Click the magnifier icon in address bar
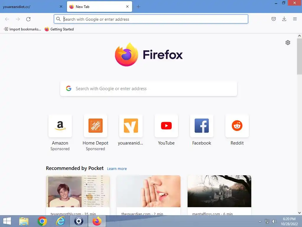Viewport: 302px width, 227px height. click(58, 19)
